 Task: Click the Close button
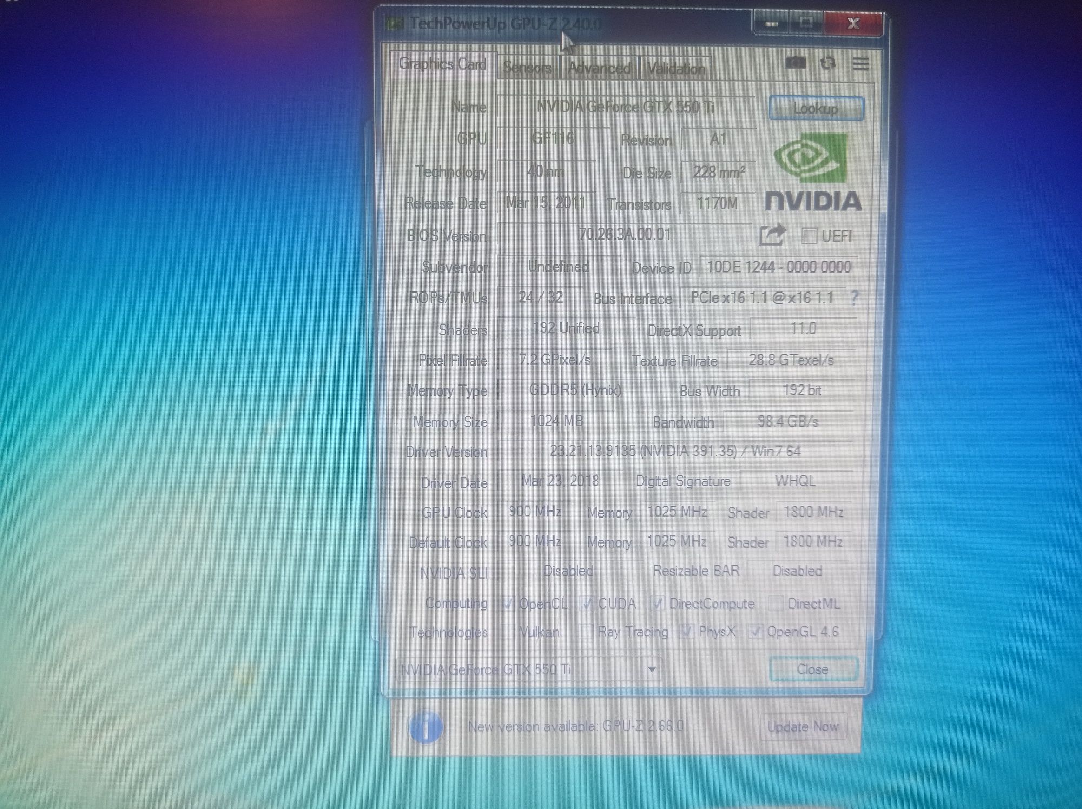[x=813, y=669]
